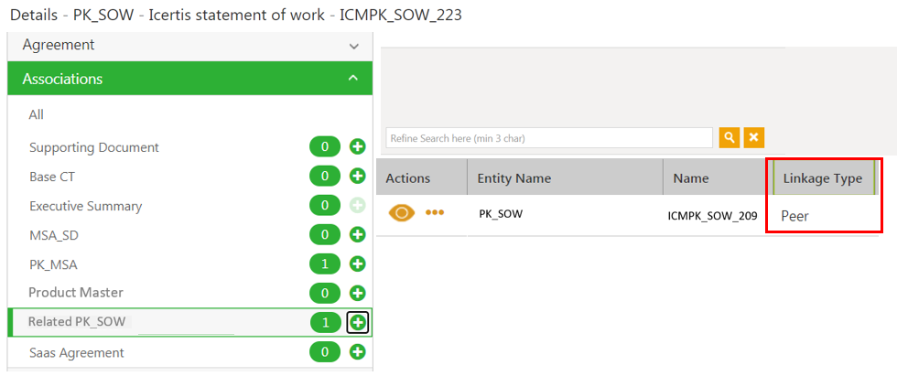Image resolution: width=897 pixels, height=387 pixels.
Task: View the PK_SOW record via eye icon
Action: pos(402,213)
